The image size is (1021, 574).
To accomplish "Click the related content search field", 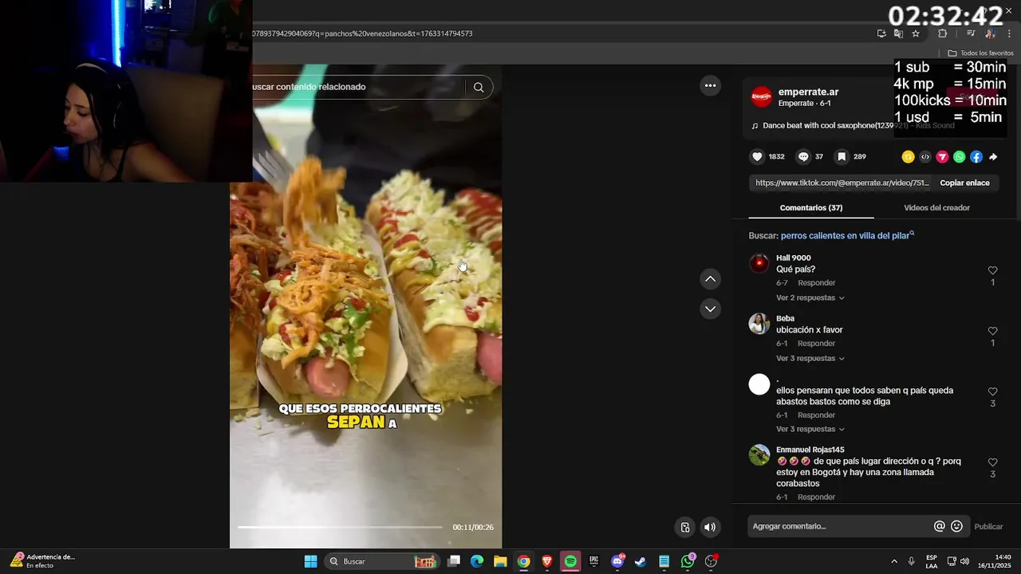I will [x=357, y=87].
